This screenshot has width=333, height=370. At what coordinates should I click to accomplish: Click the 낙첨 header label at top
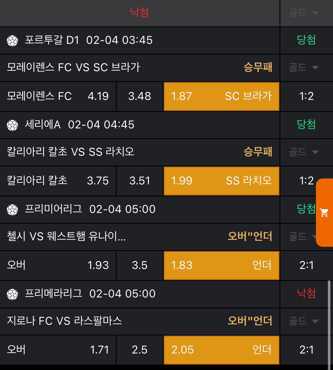click(139, 13)
